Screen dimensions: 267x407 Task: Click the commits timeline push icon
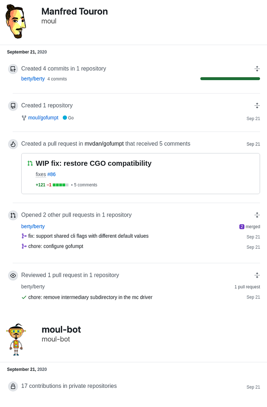point(13,69)
